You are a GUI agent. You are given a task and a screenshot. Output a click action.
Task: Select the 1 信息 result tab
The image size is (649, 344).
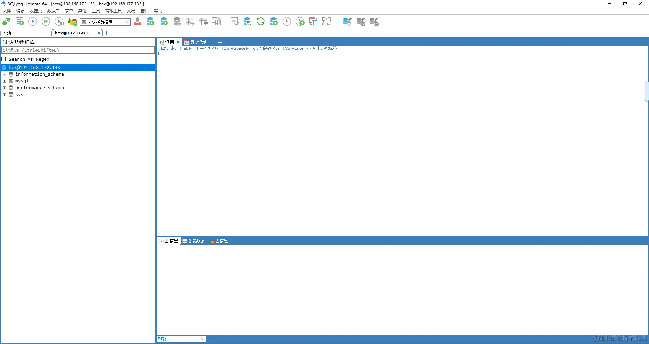169,241
